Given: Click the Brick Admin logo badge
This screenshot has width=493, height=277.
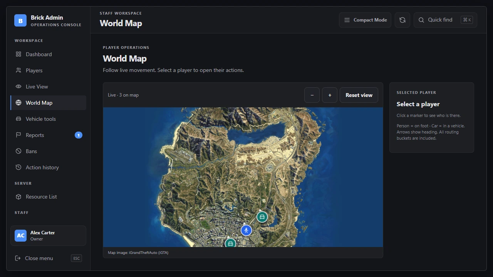Looking at the screenshot, I should [x=20, y=20].
